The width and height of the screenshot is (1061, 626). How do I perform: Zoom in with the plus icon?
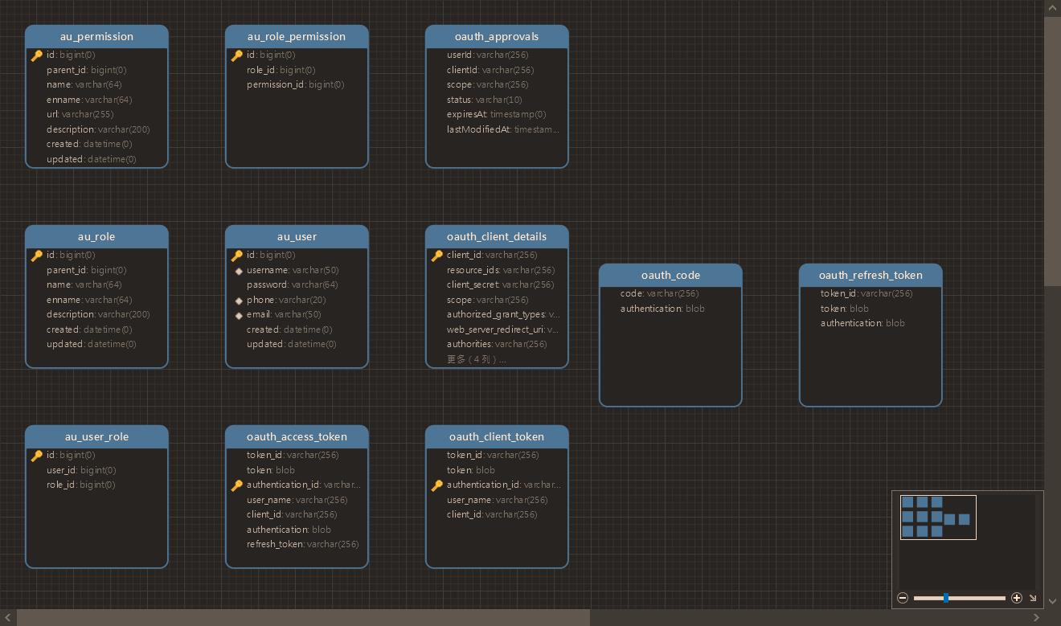click(x=1017, y=598)
